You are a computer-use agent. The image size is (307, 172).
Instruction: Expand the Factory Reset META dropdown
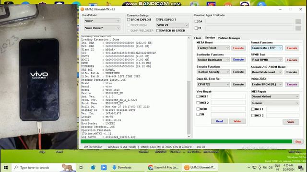pos(213,48)
